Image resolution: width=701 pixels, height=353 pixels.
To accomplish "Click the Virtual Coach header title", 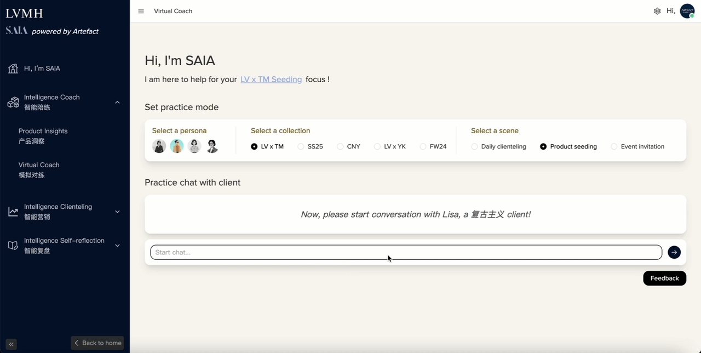I will click(x=173, y=11).
